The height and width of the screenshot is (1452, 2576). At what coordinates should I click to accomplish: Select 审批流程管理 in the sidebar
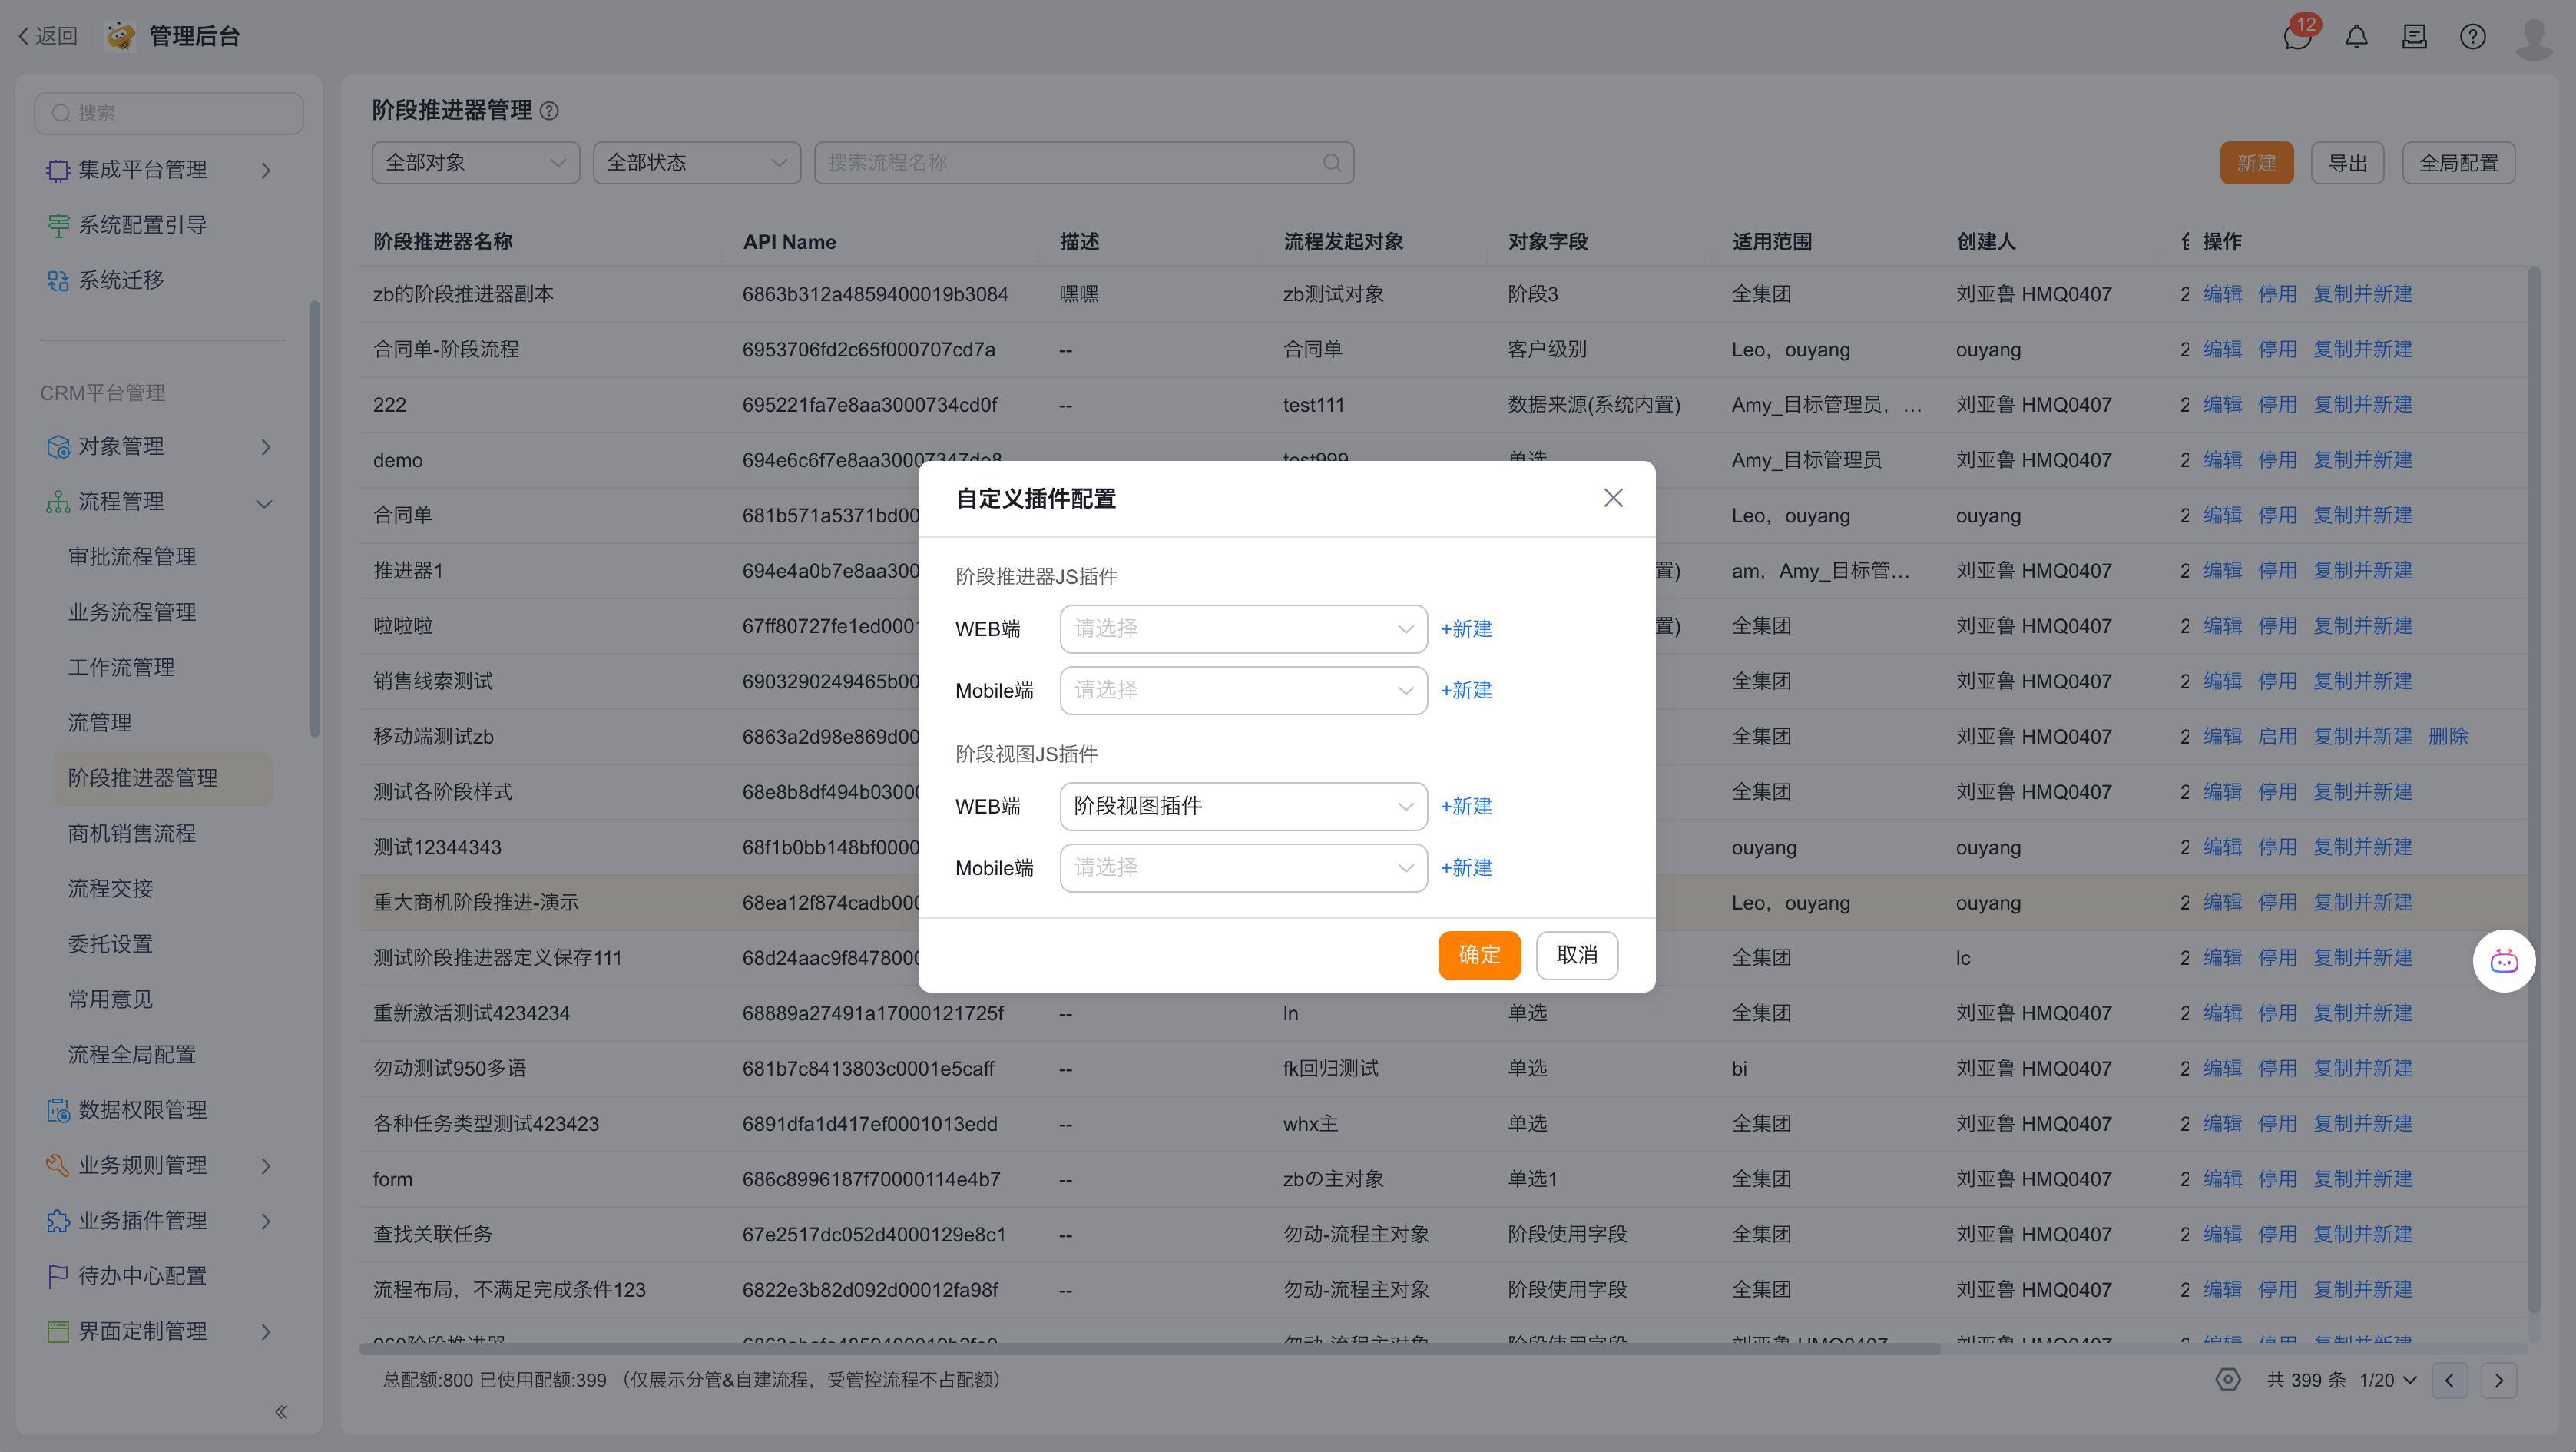(132, 557)
